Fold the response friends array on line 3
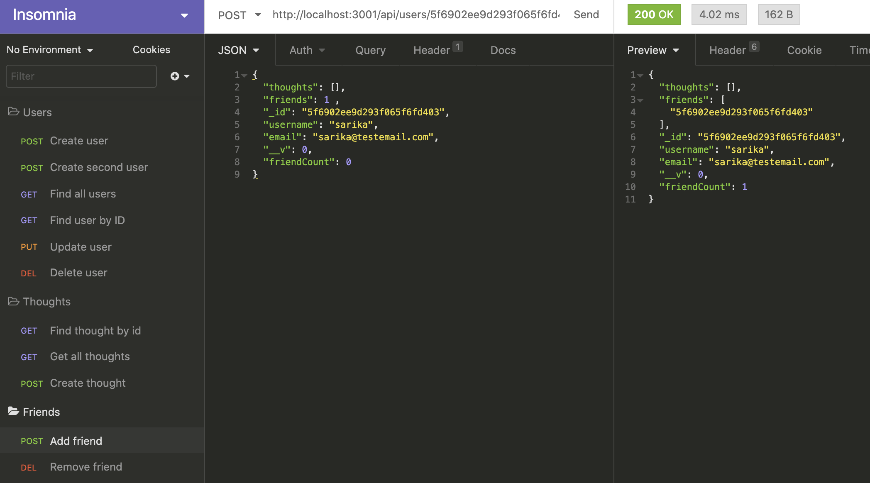 pos(640,100)
